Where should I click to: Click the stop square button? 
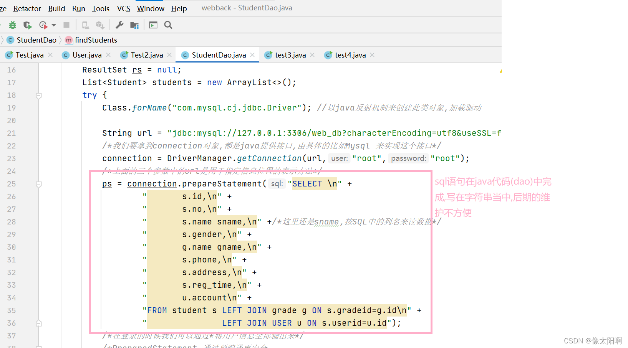(x=66, y=25)
